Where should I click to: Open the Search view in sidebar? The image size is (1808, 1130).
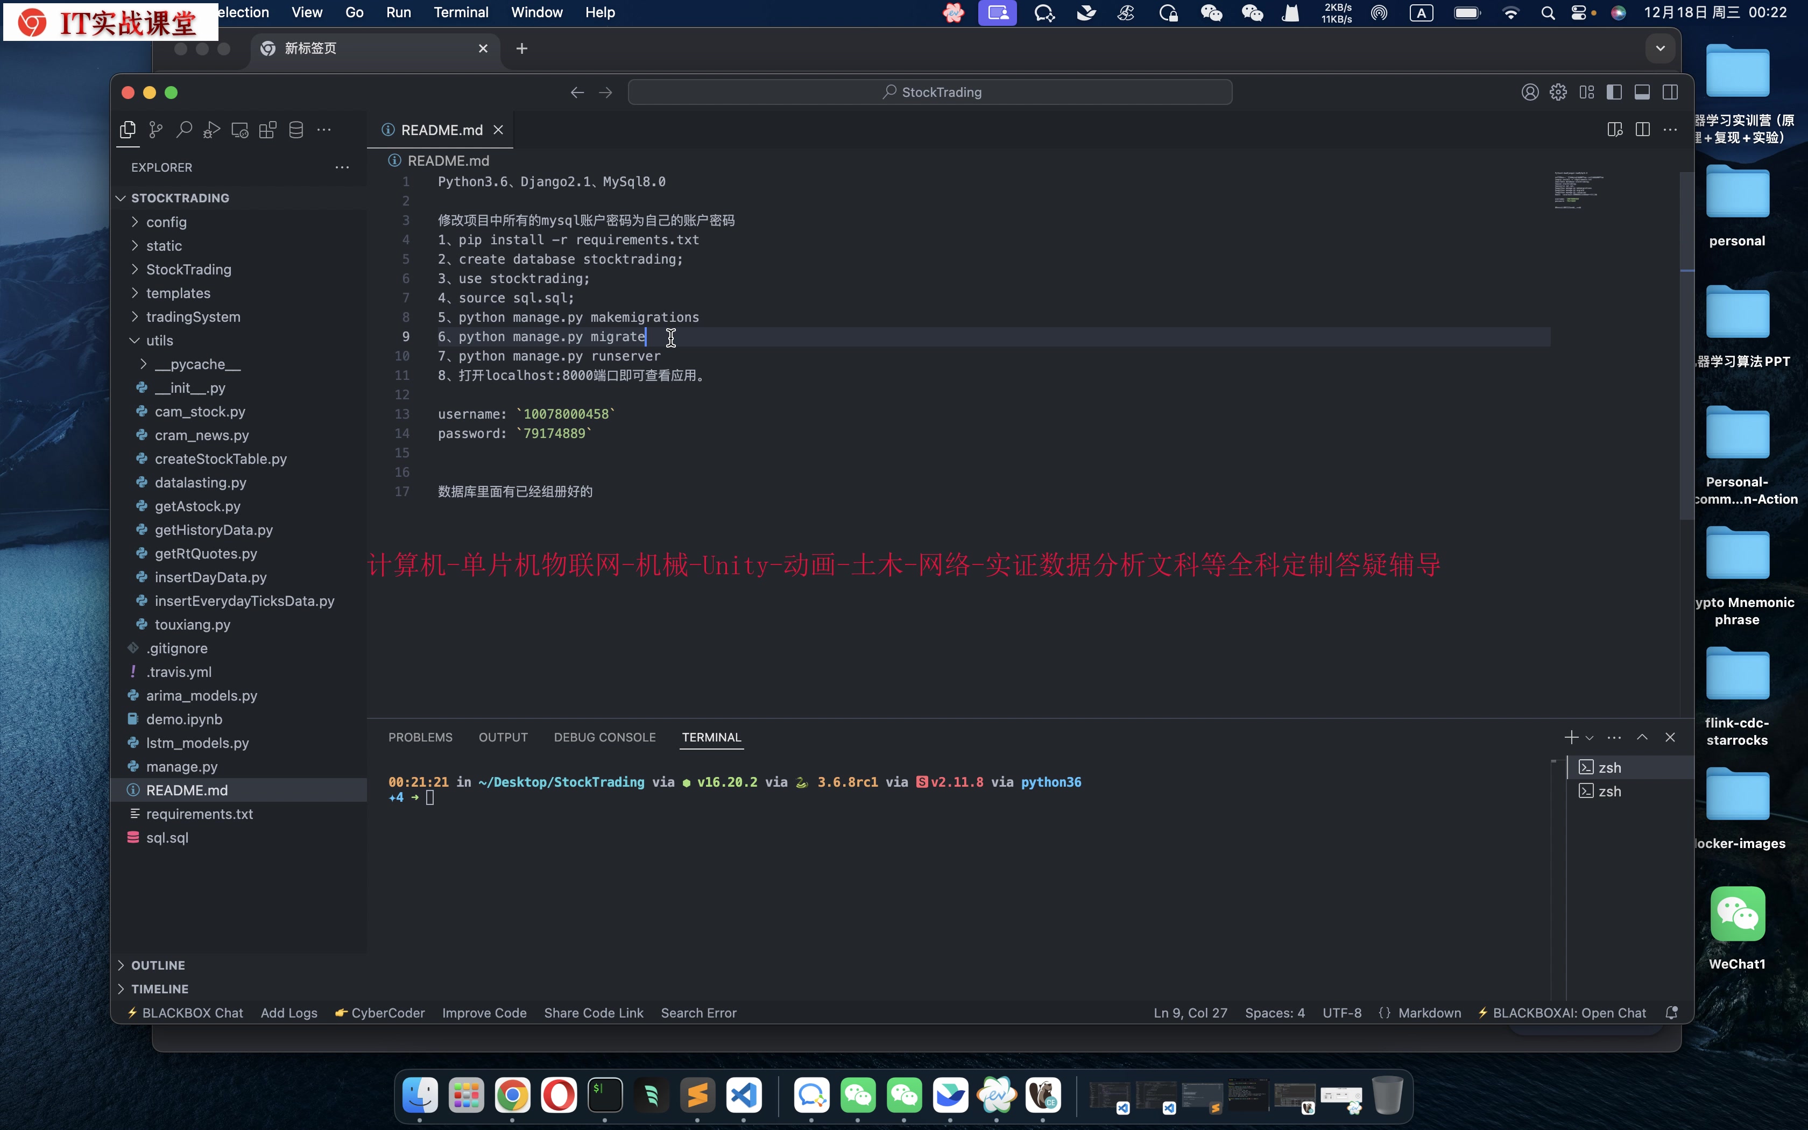pyautogui.click(x=184, y=129)
